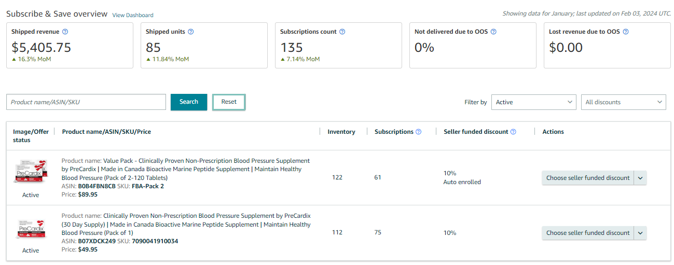
Task: Open help icon beside Not delivered due to OOS
Action: (493, 32)
